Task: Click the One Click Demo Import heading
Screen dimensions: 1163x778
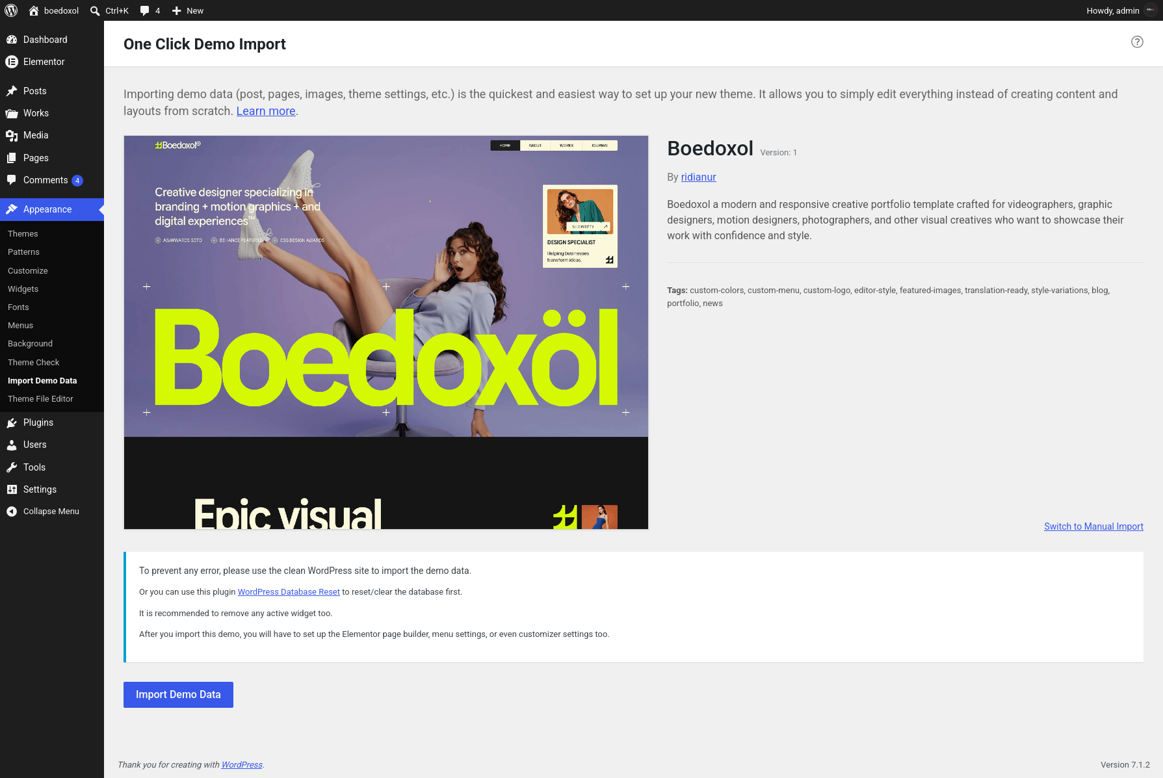Action: pos(205,44)
